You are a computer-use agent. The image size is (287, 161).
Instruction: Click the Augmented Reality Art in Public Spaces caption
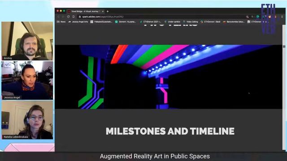pos(155,156)
